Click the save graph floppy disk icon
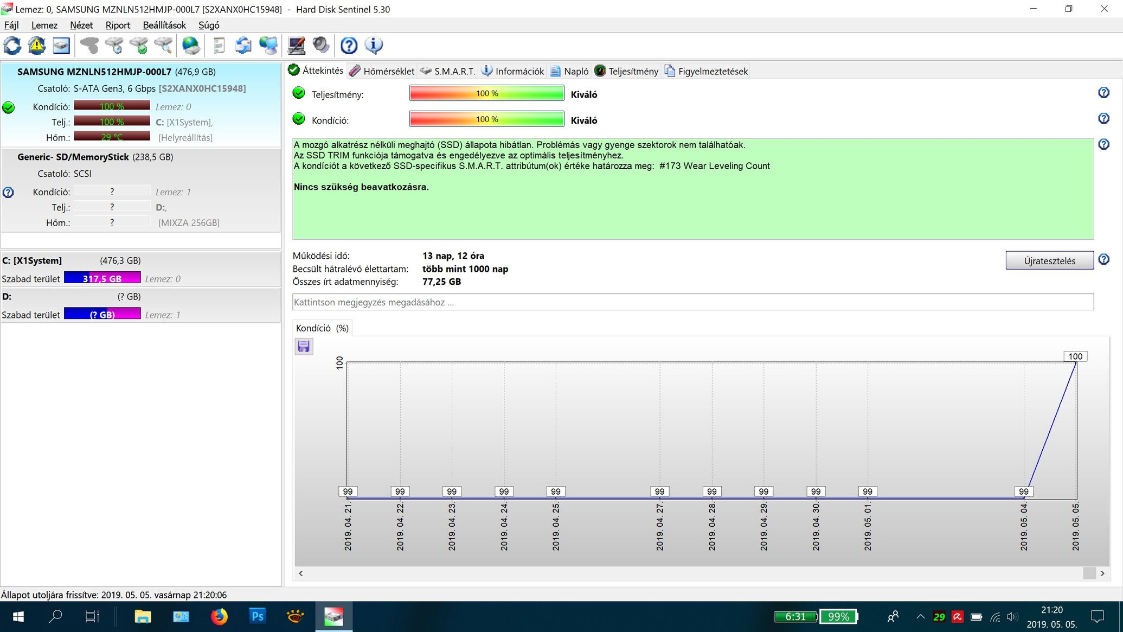 (x=304, y=346)
